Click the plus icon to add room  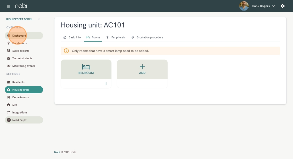coord(142,67)
